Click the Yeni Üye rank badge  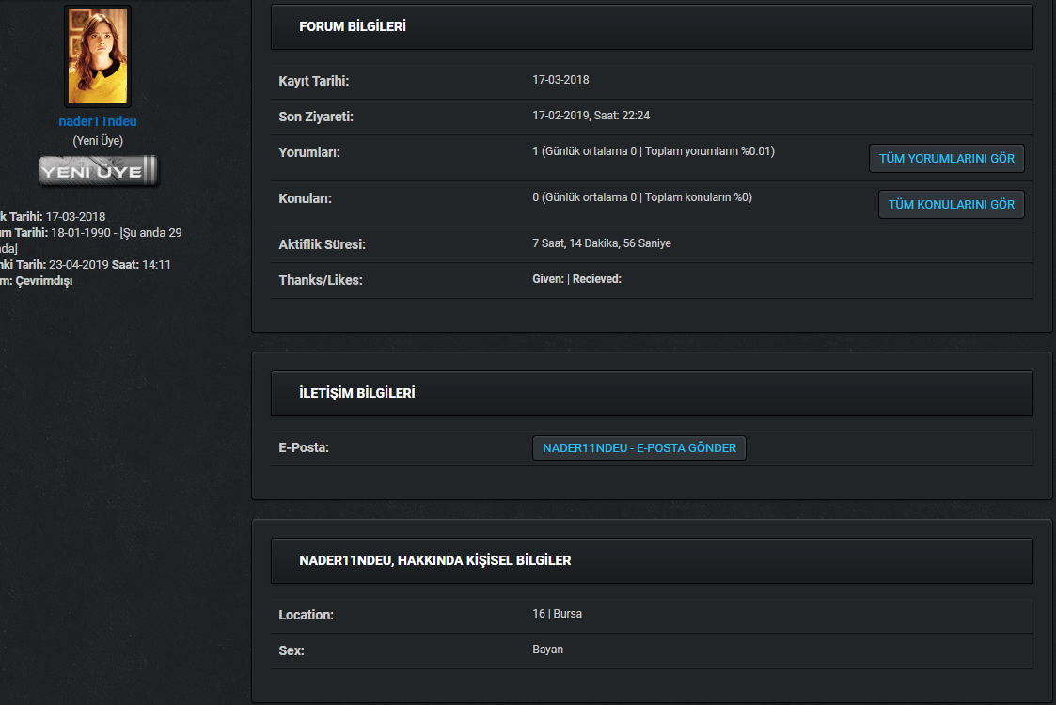(99, 171)
